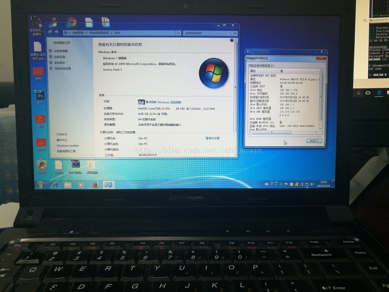This screenshot has width=389, height=292.
Task: Click the forward arrow in Control Panel
Action: (57, 33)
